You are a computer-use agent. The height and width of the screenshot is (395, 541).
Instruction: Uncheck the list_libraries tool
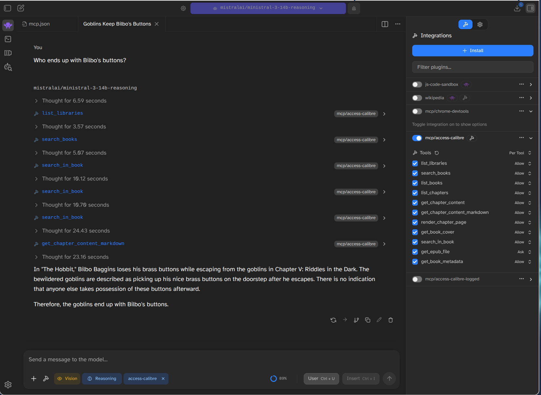pyautogui.click(x=415, y=163)
